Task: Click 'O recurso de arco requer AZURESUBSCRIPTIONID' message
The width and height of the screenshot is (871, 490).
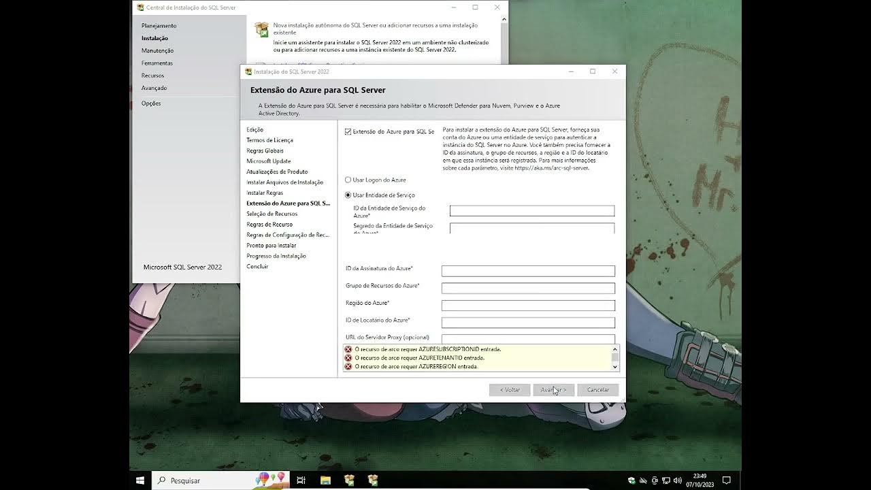Action: pos(428,349)
